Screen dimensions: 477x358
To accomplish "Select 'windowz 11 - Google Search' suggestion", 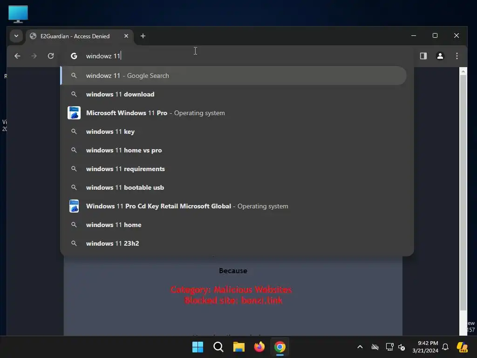I will point(233,76).
